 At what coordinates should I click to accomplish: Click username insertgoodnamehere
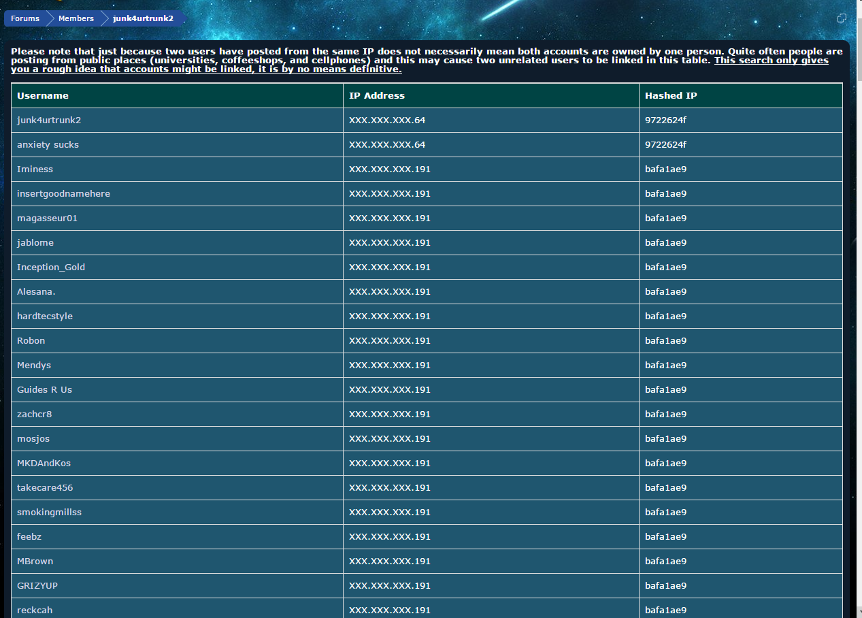[63, 194]
